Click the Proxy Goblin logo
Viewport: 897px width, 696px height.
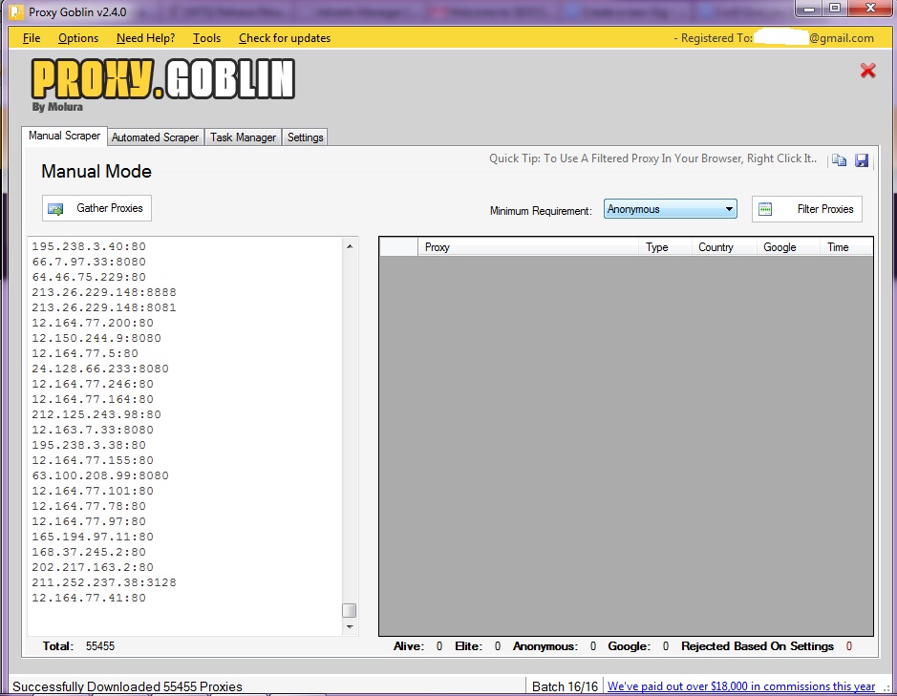[163, 80]
